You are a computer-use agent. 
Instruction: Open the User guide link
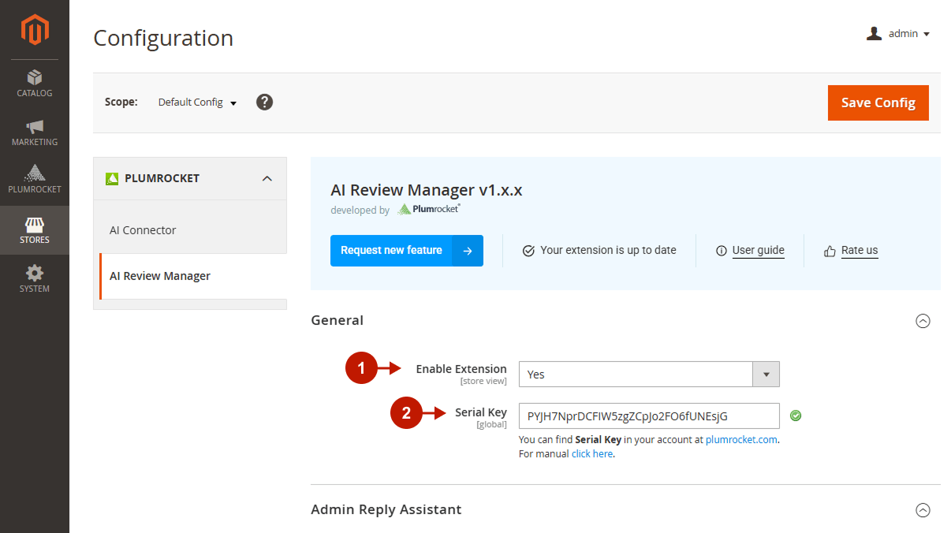click(759, 251)
